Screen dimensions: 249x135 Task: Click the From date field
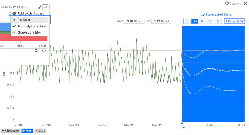point(134,21)
